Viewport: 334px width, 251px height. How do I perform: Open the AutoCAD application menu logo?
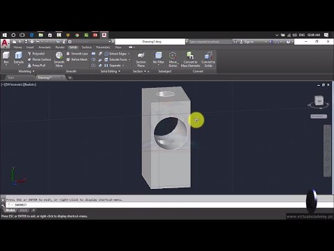[x=5, y=43]
